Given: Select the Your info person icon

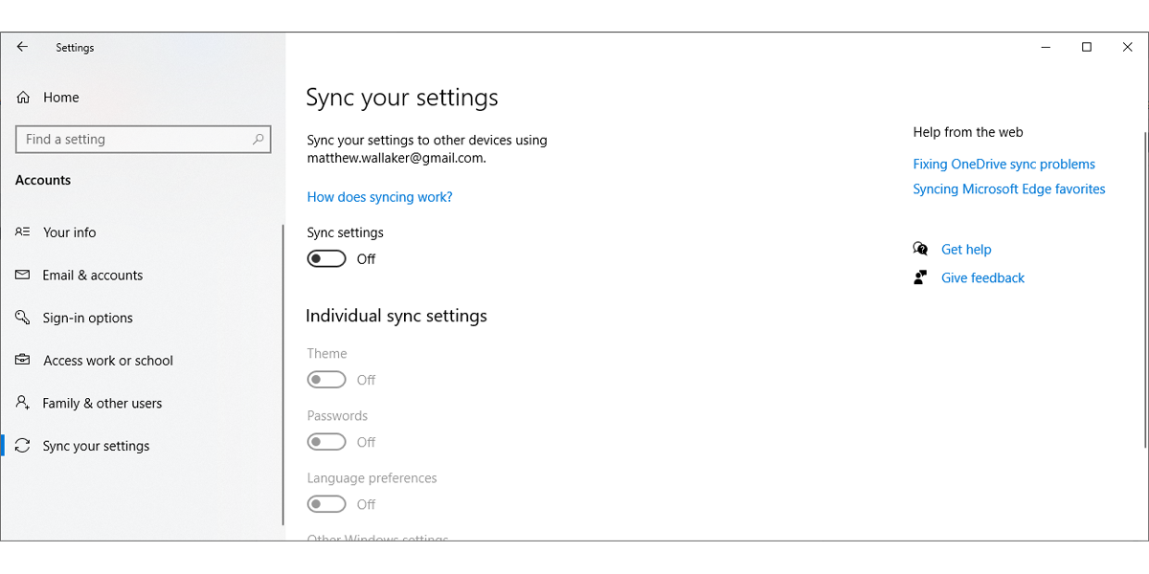Looking at the screenshot, I should click(22, 232).
